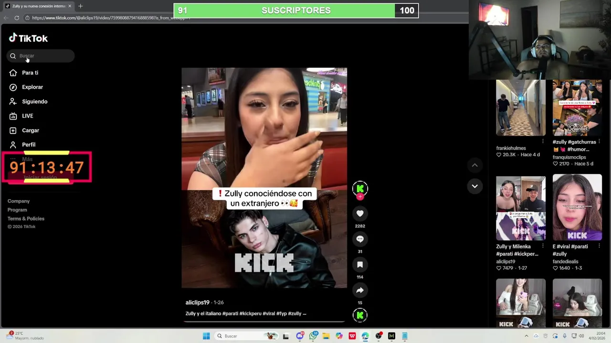Open WPS Office from the taskbar
The image size is (611, 343).
click(352, 336)
